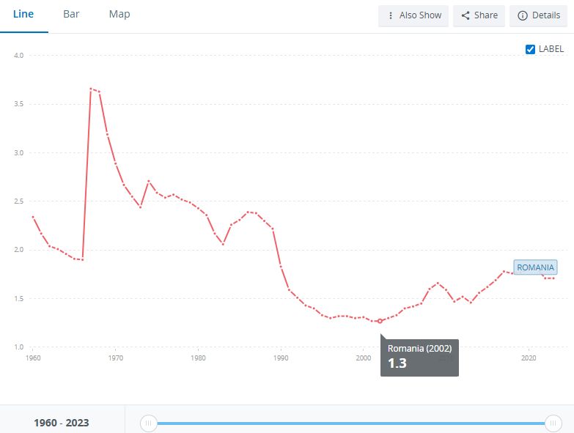Open the Map tab
Screen dimensions: 574x433
tap(119, 15)
